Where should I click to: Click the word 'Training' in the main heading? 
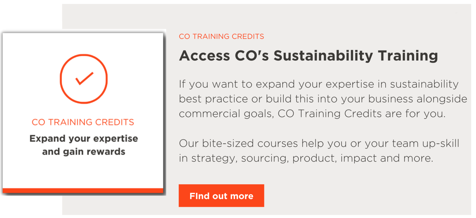(408, 56)
